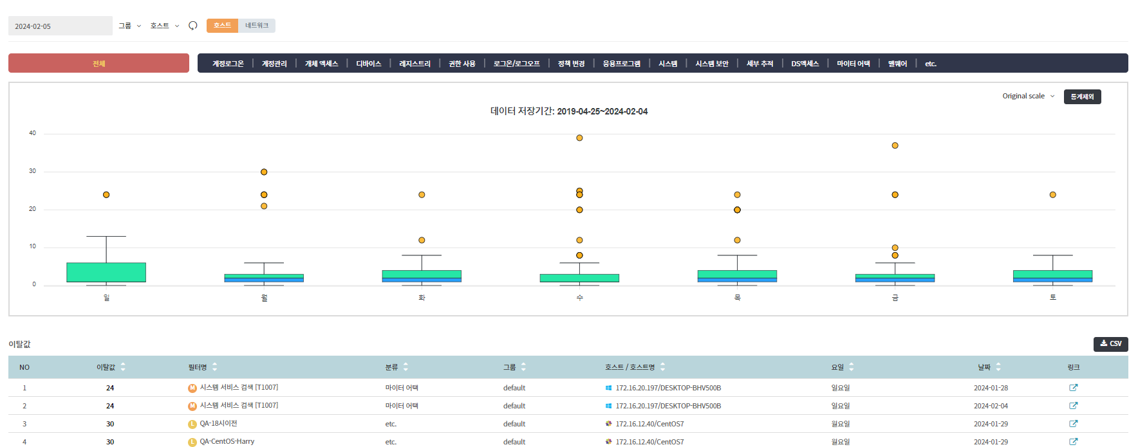Download table as CSV

tap(1110, 344)
